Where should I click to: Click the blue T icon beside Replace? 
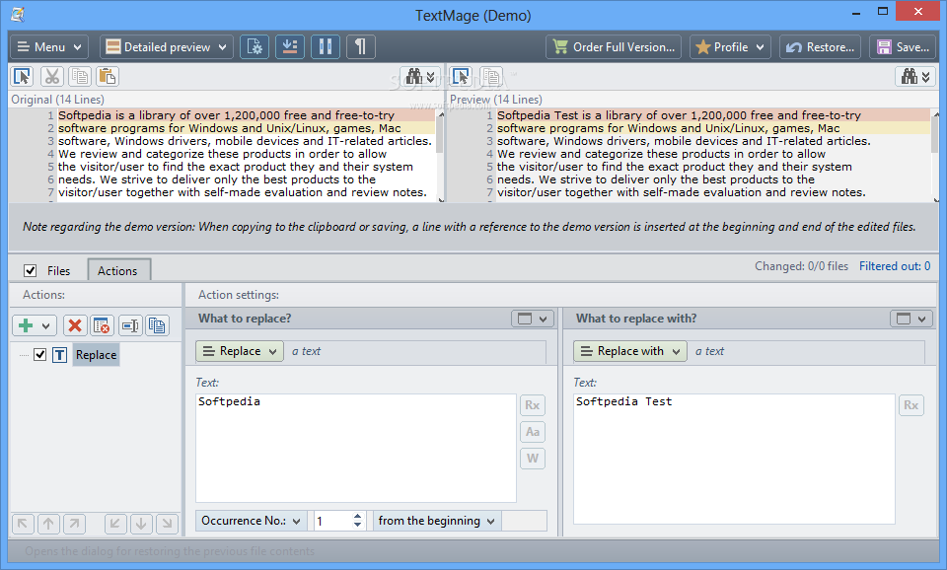coord(59,355)
